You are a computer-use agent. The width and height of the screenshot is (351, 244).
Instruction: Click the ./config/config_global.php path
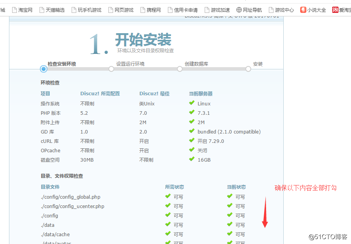click(70, 197)
